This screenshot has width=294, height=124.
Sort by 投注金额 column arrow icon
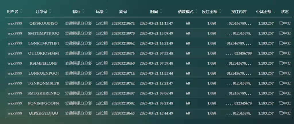[x=220, y=11]
